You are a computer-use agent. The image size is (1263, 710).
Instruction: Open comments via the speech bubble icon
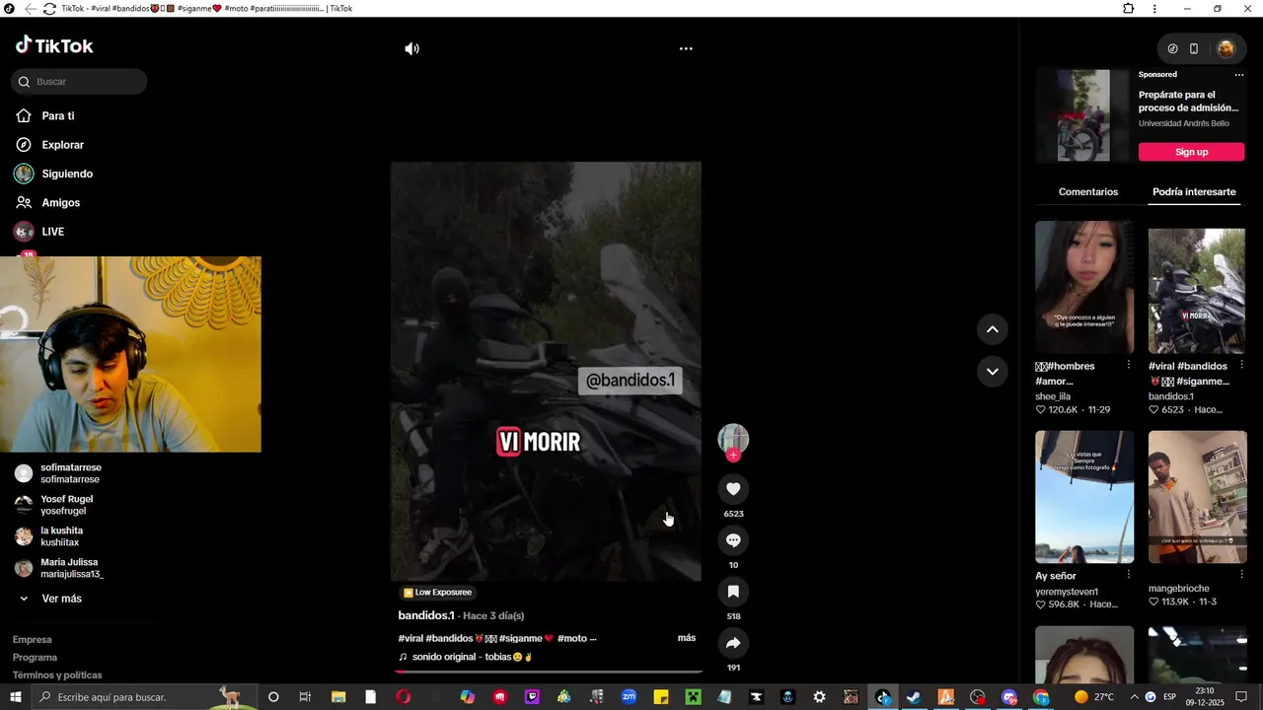[x=733, y=540]
